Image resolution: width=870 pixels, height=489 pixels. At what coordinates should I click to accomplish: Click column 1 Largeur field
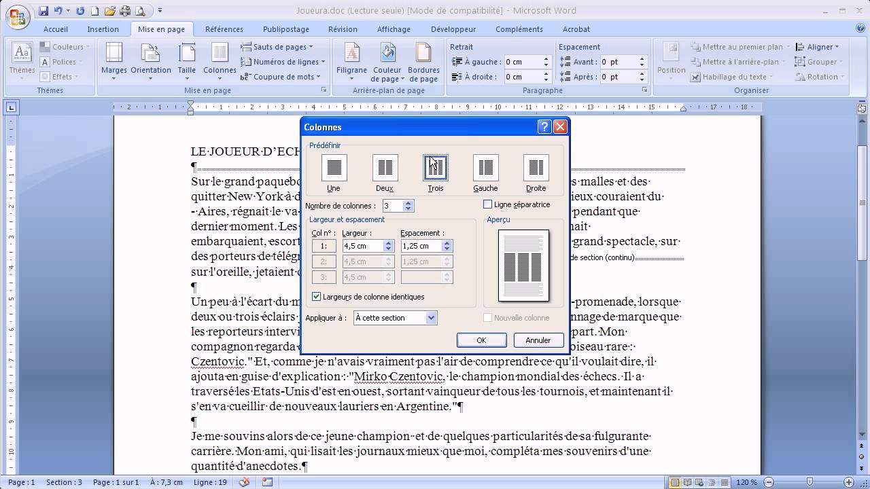click(x=363, y=246)
